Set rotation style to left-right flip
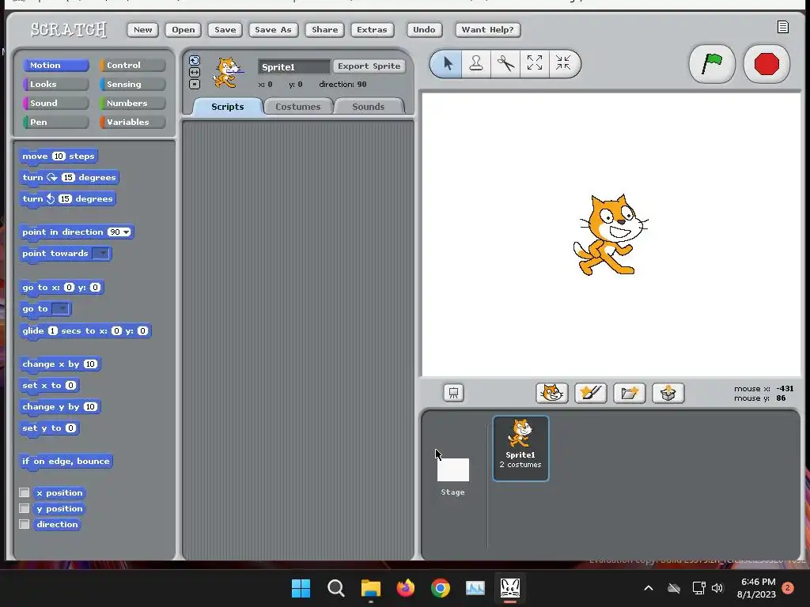The width and height of the screenshot is (810, 607). 195,72
